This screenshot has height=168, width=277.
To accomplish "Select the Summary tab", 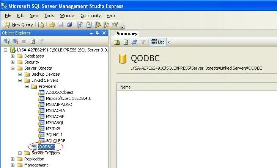I will click(127, 34).
